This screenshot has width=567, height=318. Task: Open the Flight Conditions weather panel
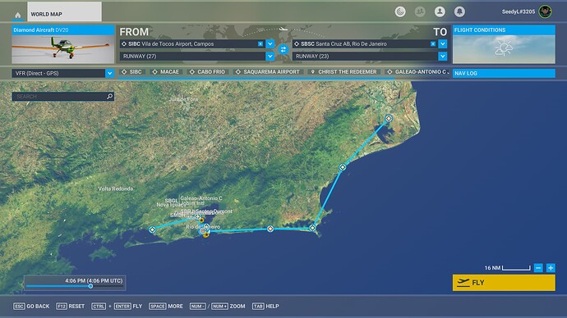(504, 44)
